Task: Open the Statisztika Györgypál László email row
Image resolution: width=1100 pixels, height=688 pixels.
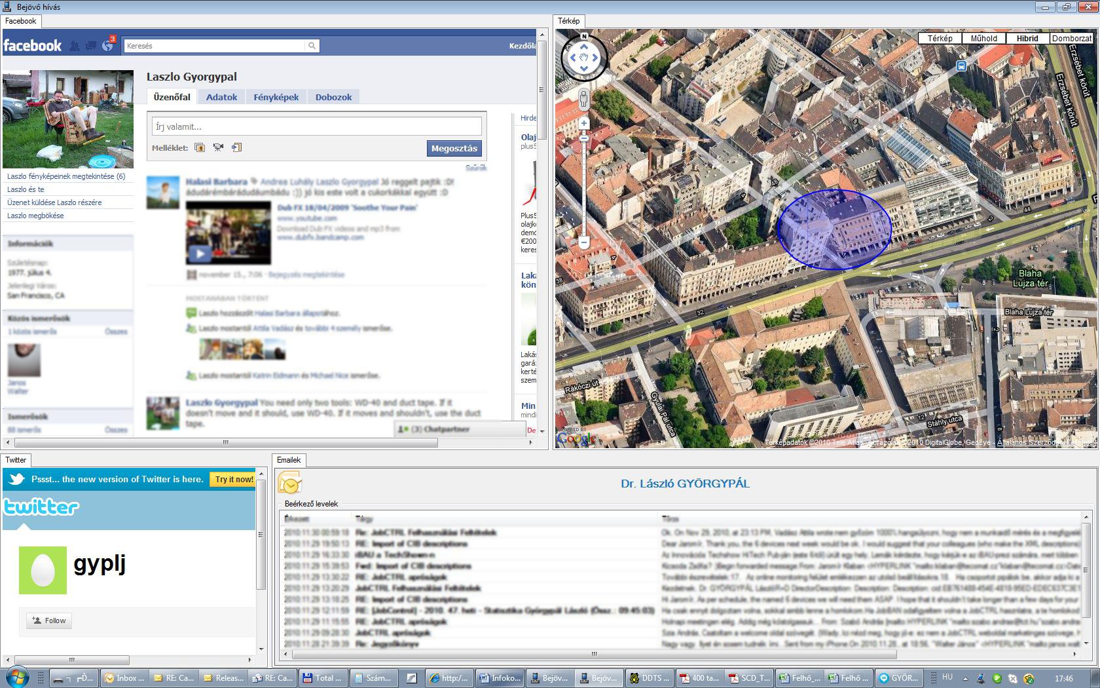Action: (x=681, y=611)
